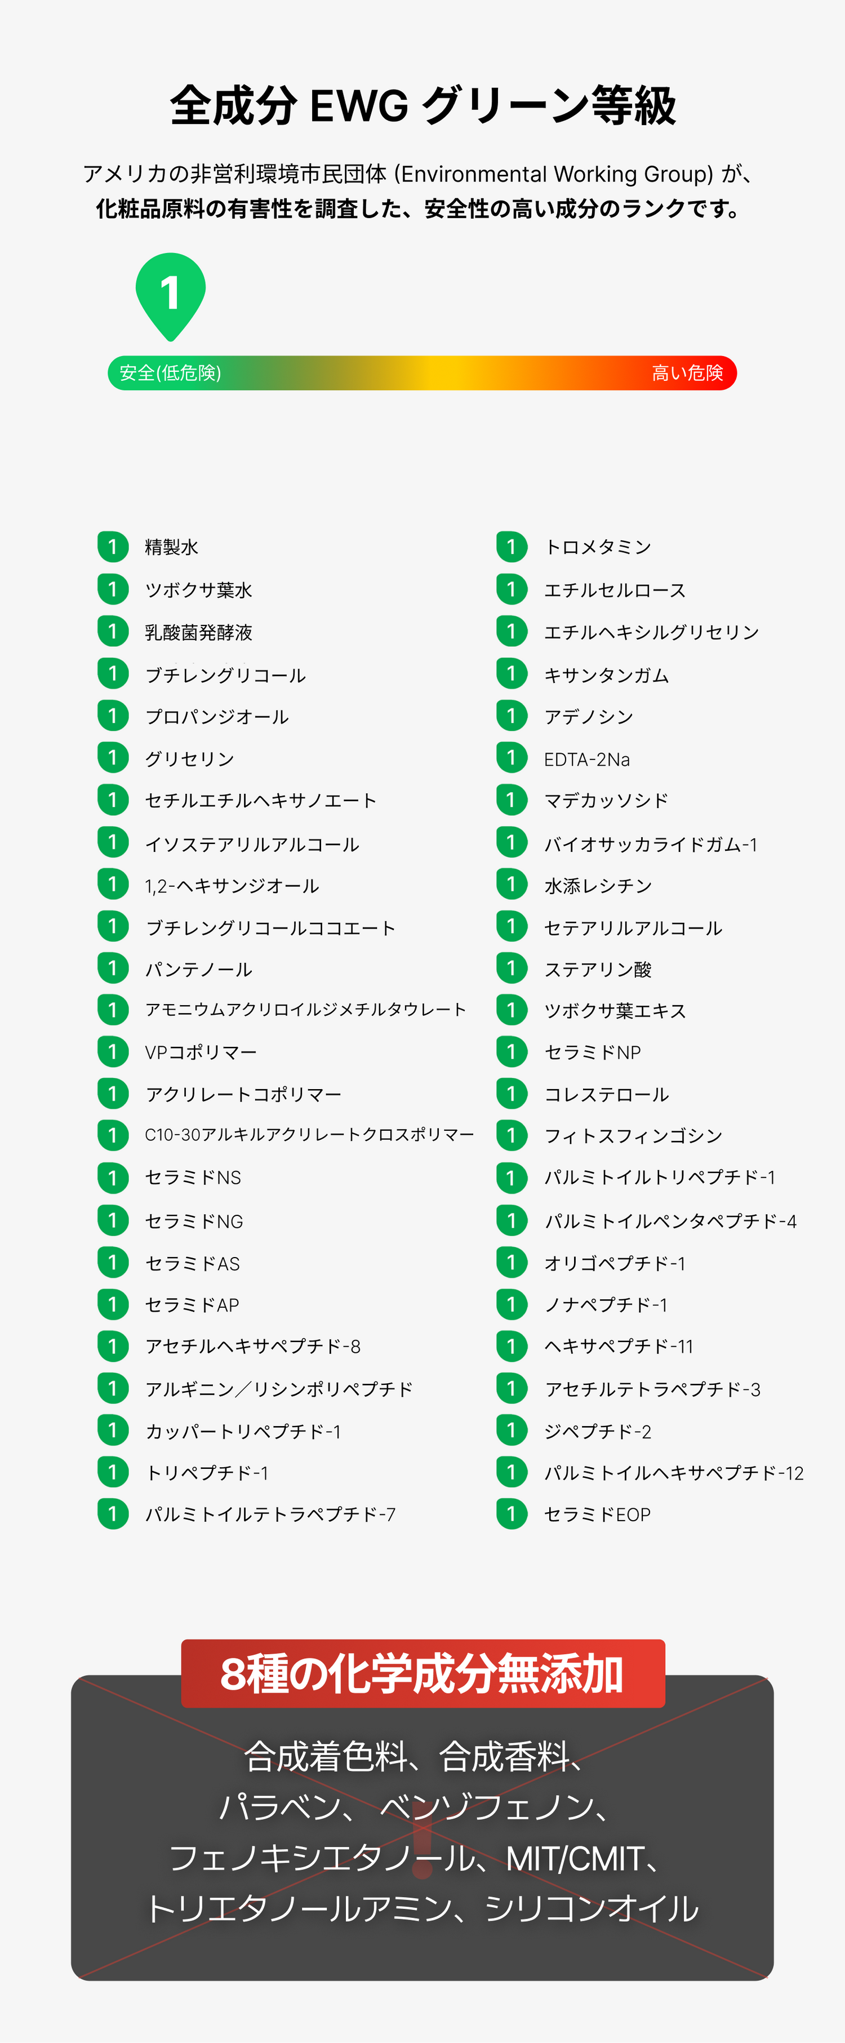The image size is (845, 2043).
Task: Click the badge beside コレステロール
Action: point(512,1094)
